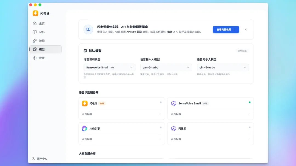Click the 阿里云 provider logo

point(173,128)
